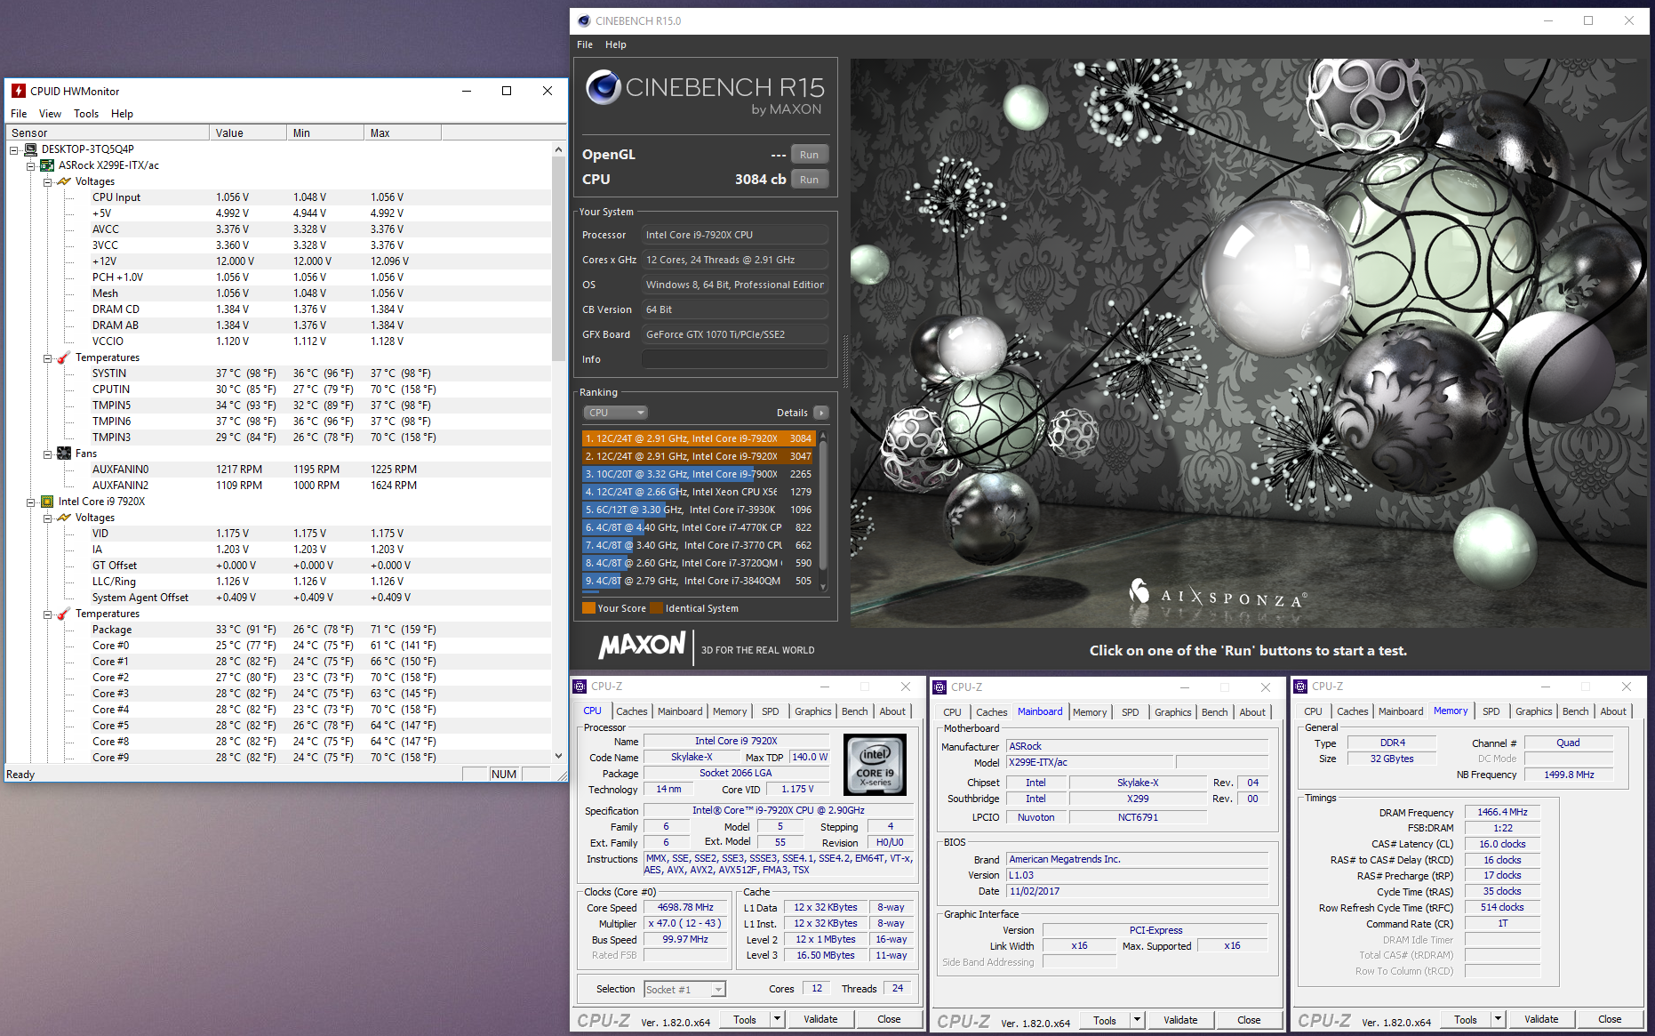The height and width of the screenshot is (1036, 1655).
Task: Click the Sensor column header
Action: click(x=108, y=133)
